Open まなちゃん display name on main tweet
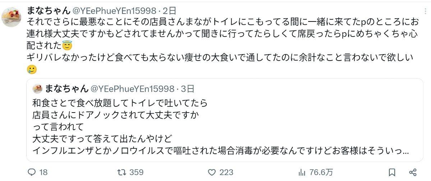The width and height of the screenshot is (431, 181). coord(48,10)
